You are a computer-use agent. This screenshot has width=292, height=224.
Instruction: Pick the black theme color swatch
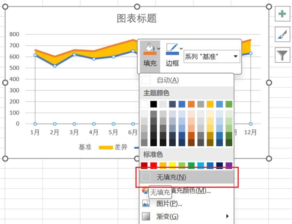[154, 104]
